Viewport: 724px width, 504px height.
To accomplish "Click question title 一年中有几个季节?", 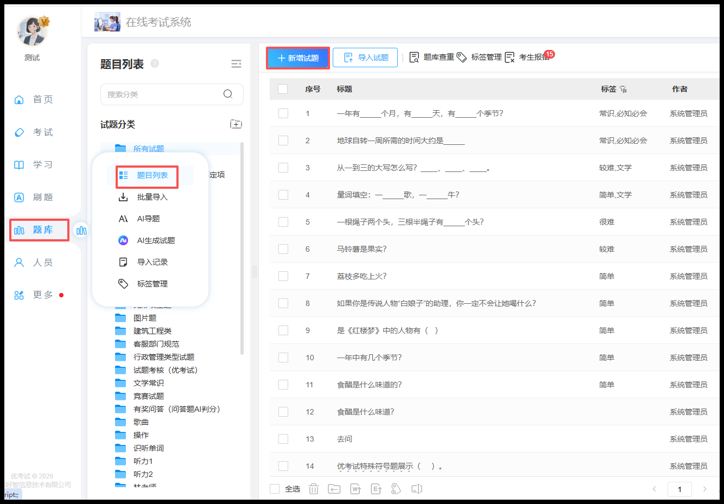I will click(x=369, y=358).
